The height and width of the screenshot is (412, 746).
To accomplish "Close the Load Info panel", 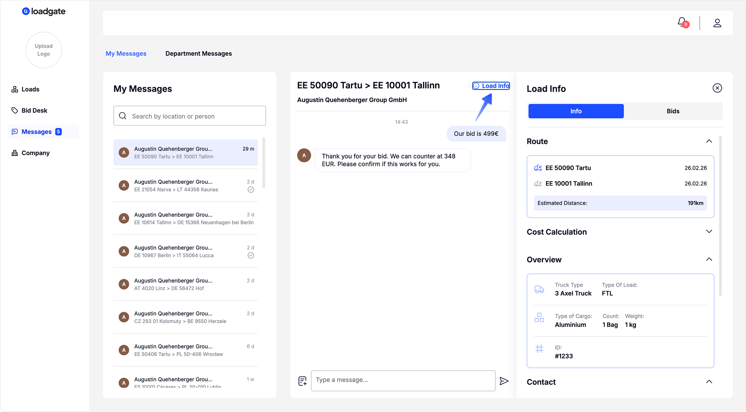I will [x=717, y=88].
